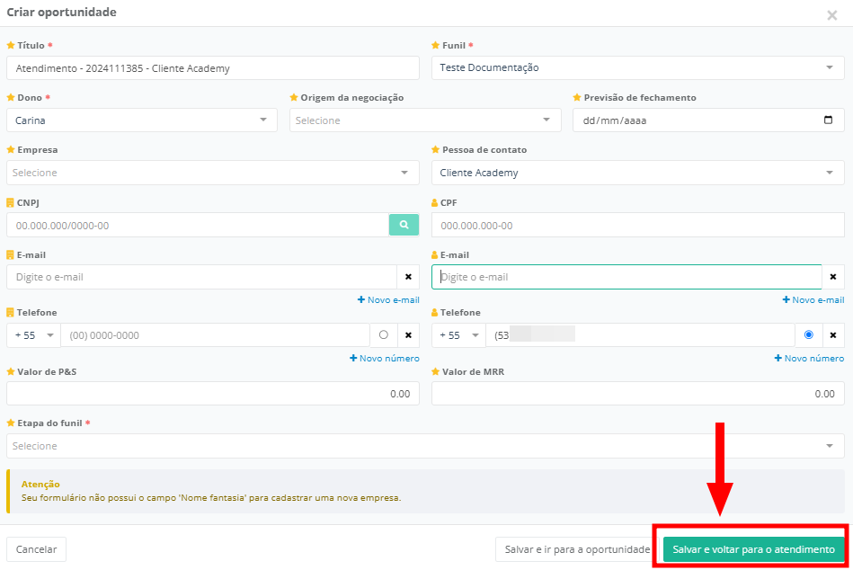Click Salvar e ir para a oportunidade
Screen dimensions: 853x570
[x=576, y=549]
